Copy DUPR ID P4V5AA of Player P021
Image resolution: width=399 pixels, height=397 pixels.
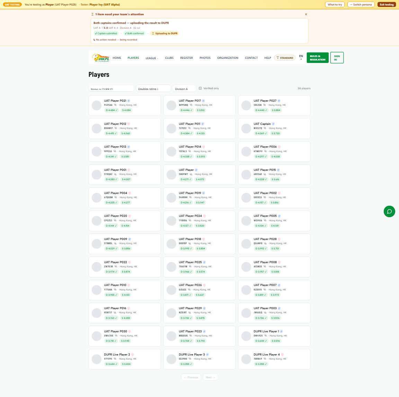[x=115, y=105]
